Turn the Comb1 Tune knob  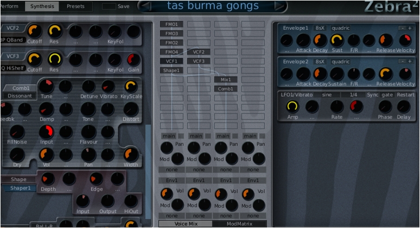tap(46, 86)
